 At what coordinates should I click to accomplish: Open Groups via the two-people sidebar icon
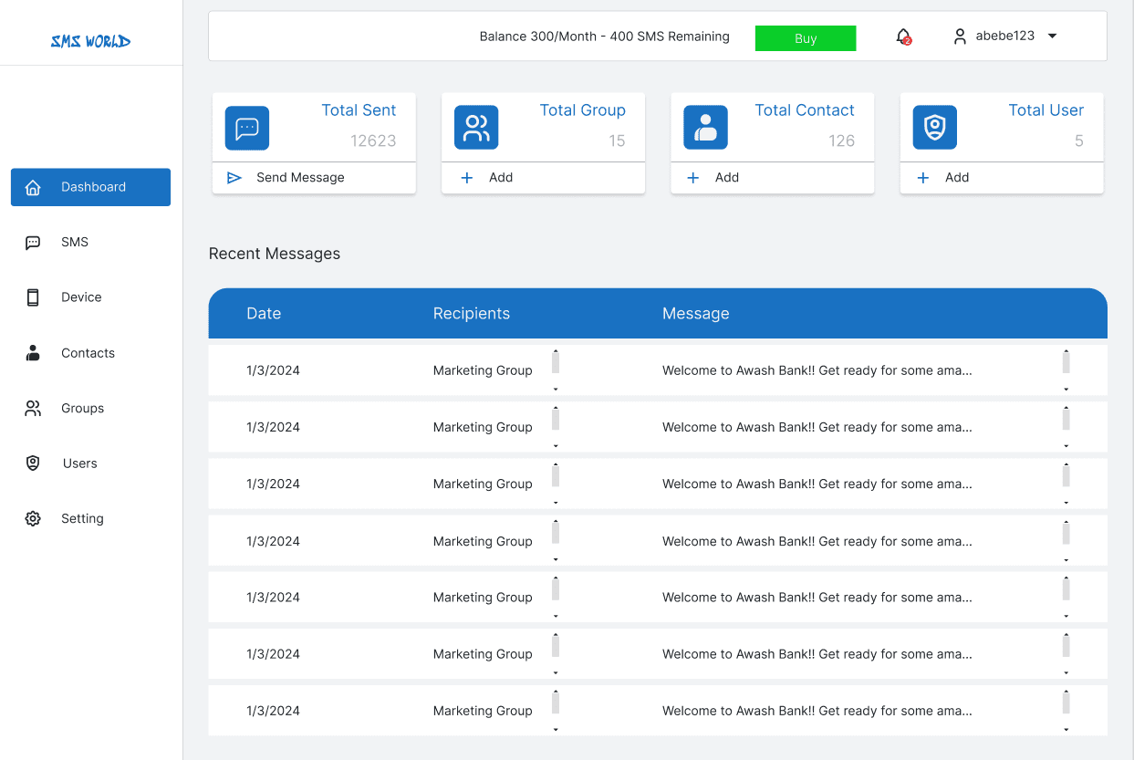pyautogui.click(x=33, y=408)
